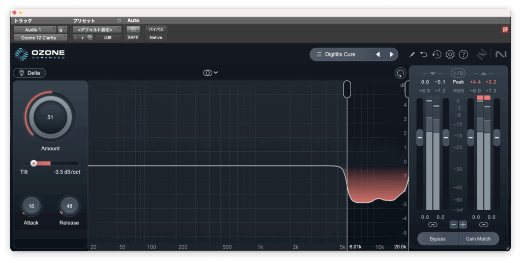This screenshot has height=263, width=521.
Task: Open the Ozone 12 Clarity plugin selector
Action: tap(40, 38)
